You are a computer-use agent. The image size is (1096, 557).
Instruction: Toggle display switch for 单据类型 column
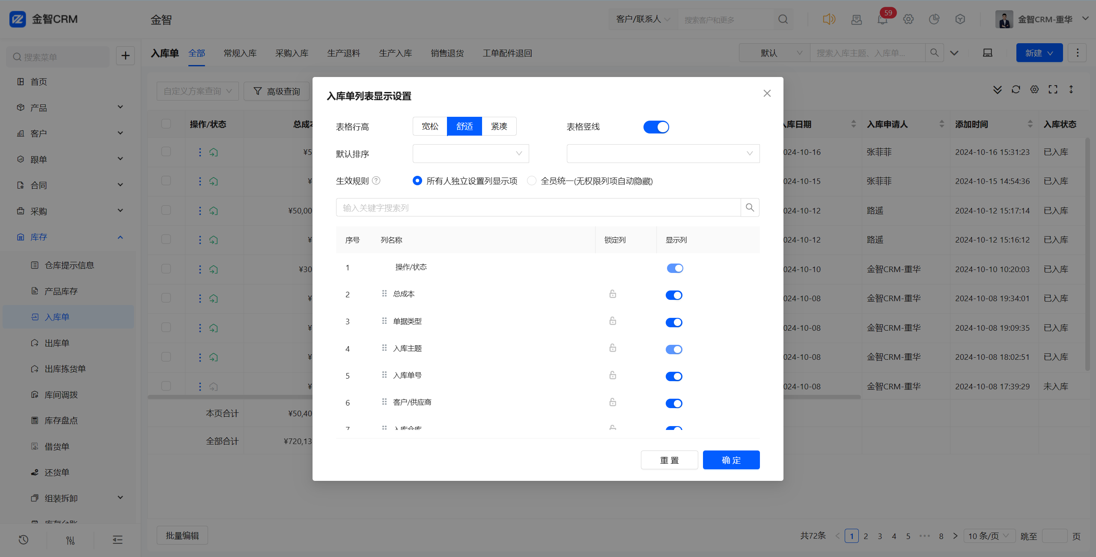click(x=674, y=323)
